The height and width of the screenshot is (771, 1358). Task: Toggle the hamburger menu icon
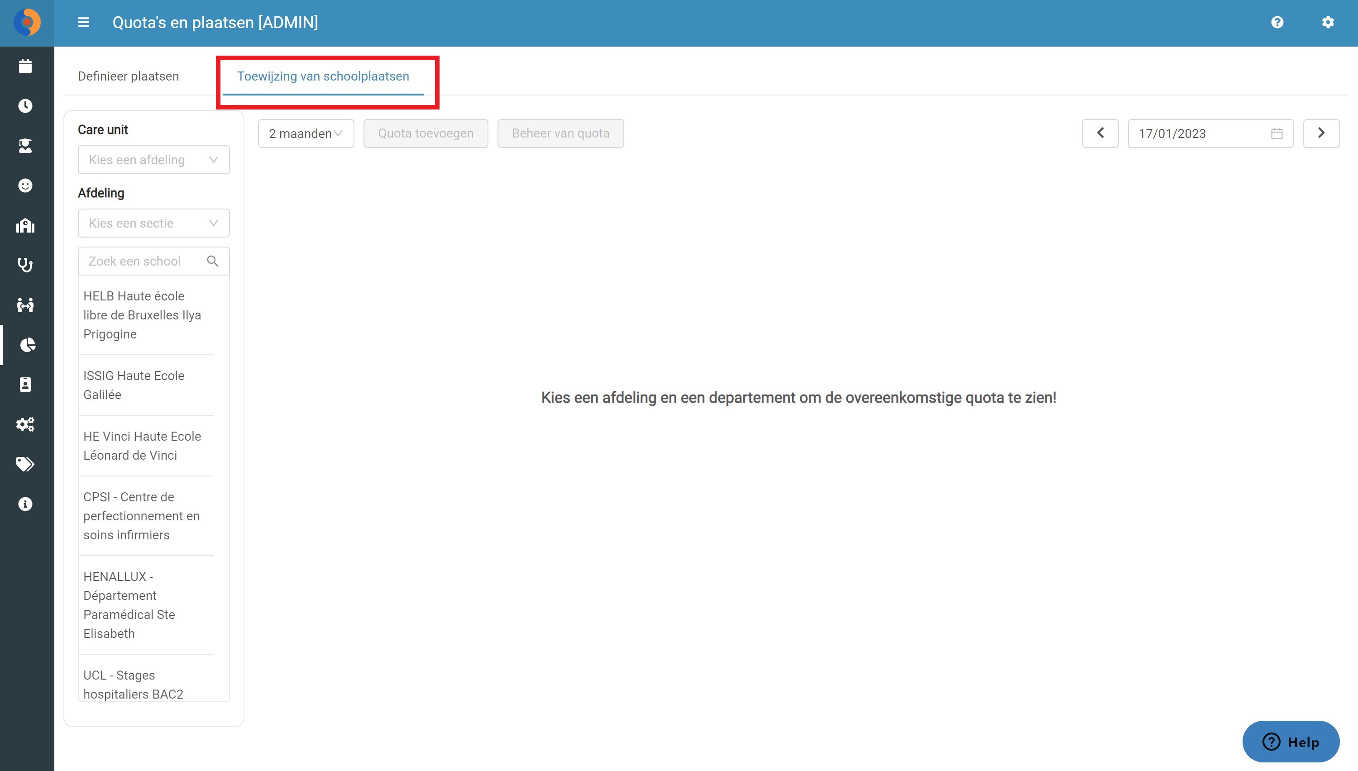pos(83,22)
